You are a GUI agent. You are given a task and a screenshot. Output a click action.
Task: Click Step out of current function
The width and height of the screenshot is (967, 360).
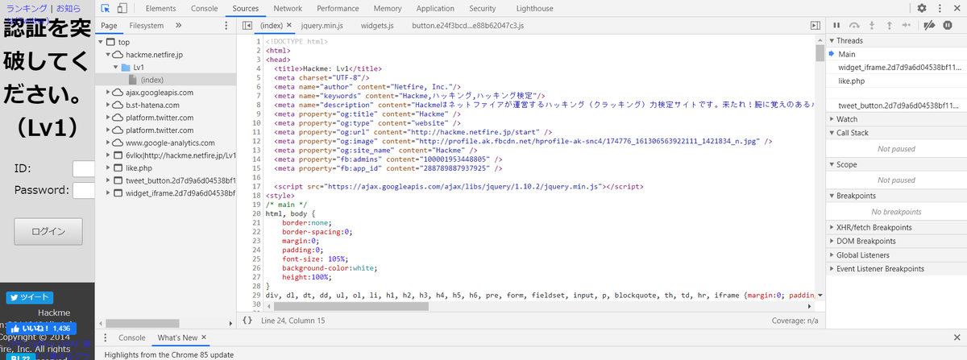(890, 25)
